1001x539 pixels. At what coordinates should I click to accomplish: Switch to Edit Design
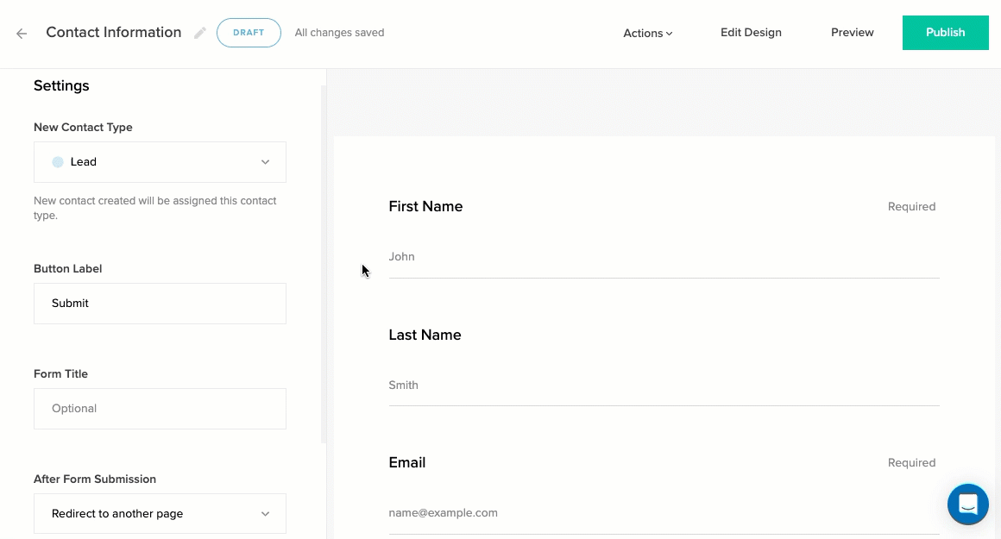750,33
